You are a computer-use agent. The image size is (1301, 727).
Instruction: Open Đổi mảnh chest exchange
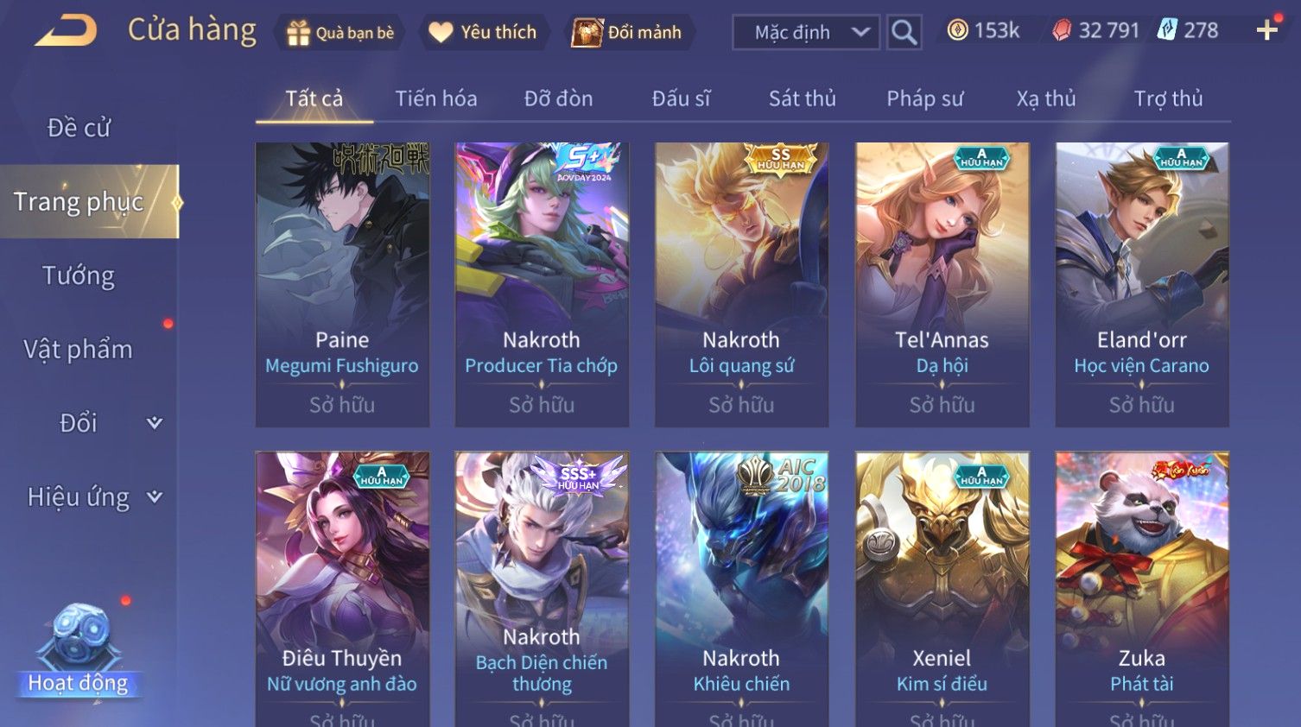click(x=629, y=32)
